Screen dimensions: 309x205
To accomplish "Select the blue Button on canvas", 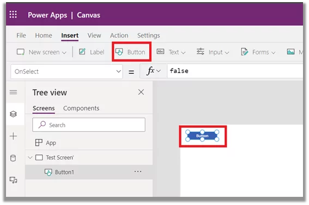I will pos(202,135).
